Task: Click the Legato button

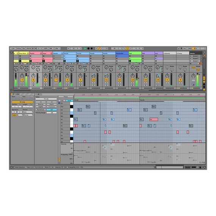Action: (x=41, y=106)
